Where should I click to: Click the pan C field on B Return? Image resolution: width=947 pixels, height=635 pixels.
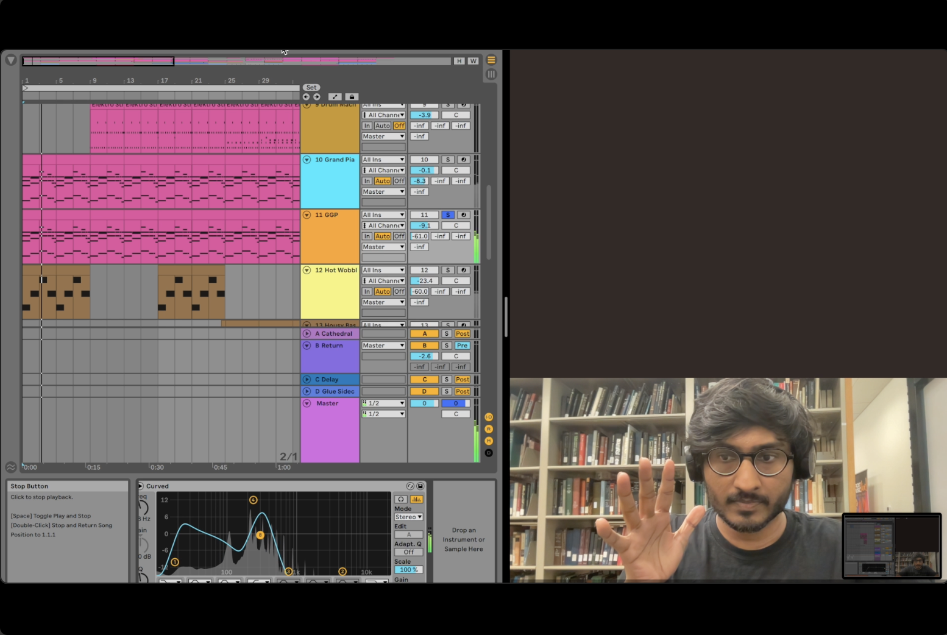[456, 357]
